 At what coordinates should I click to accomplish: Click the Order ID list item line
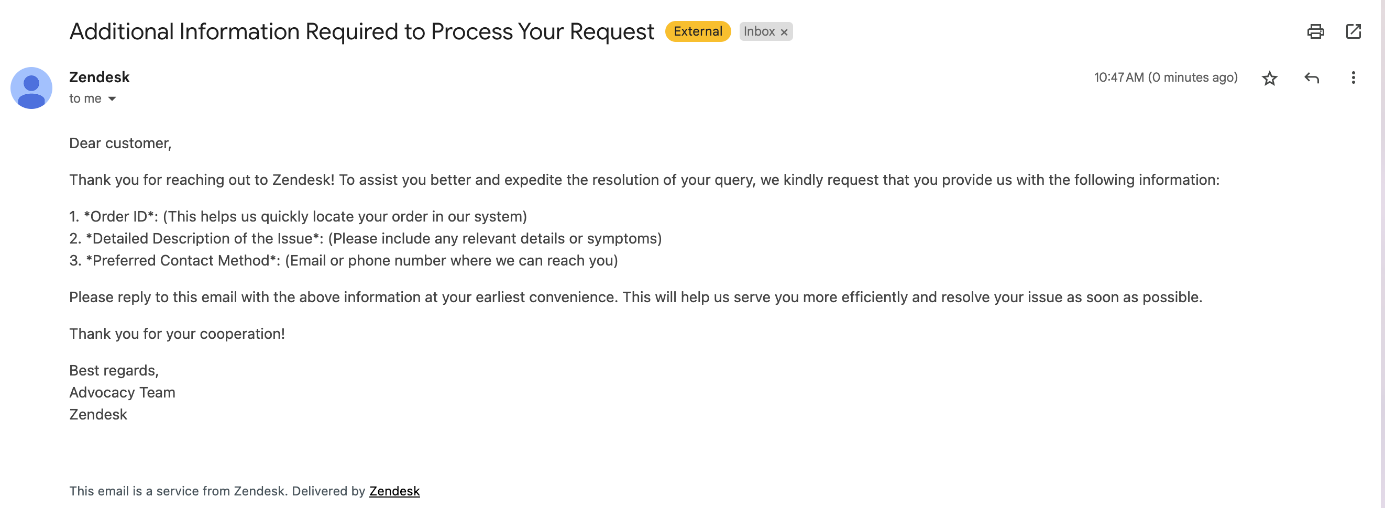click(298, 217)
